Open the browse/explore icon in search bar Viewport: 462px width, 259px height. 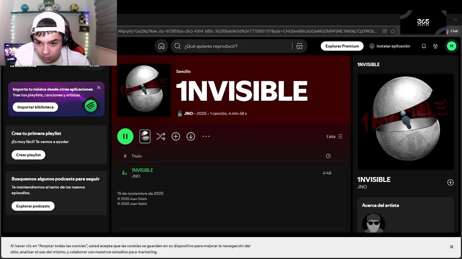[299, 46]
